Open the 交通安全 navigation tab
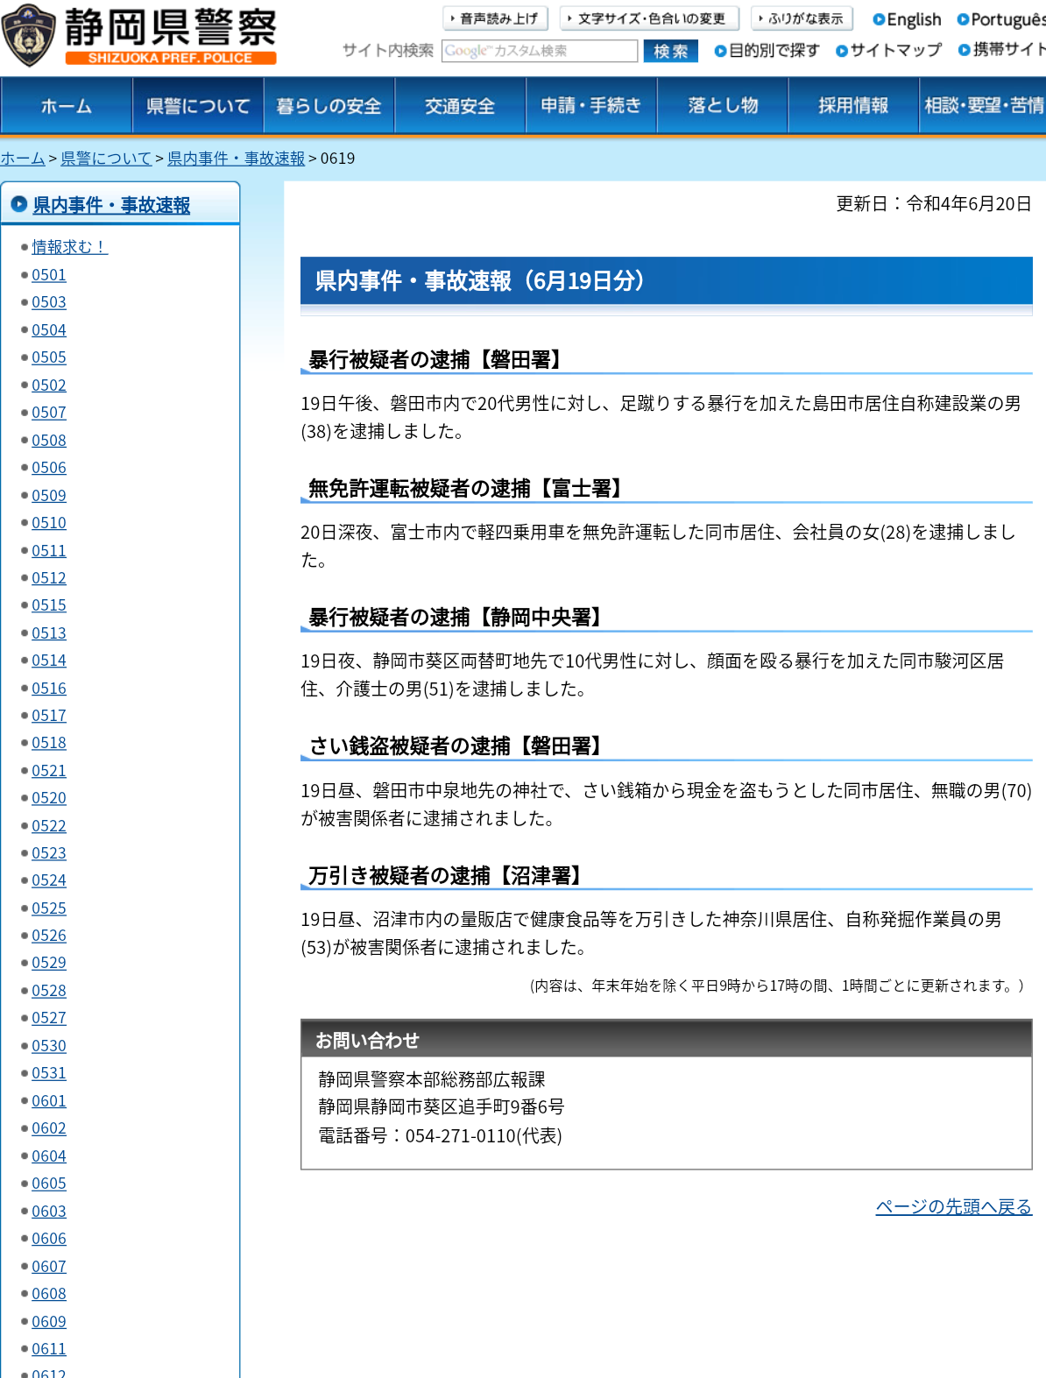This screenshot has height=1378, width=1046. [x=460, y=105]
